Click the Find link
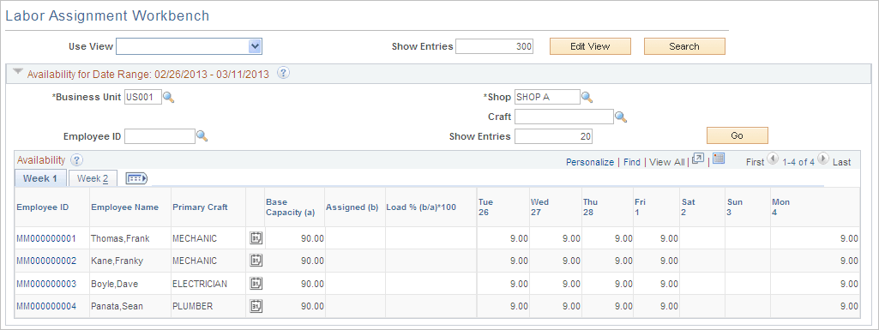Image resolution: width=879 pixels, height=330 pixels. click(632, 162)
